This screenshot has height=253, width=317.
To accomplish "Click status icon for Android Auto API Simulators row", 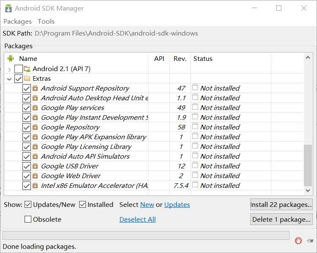I will (x=195, y=155).
